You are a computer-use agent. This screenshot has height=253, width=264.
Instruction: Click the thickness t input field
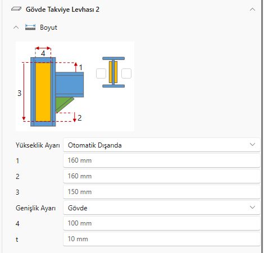[x=162, y=239]
